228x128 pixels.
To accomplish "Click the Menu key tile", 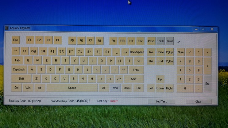I will pos(127,88).
